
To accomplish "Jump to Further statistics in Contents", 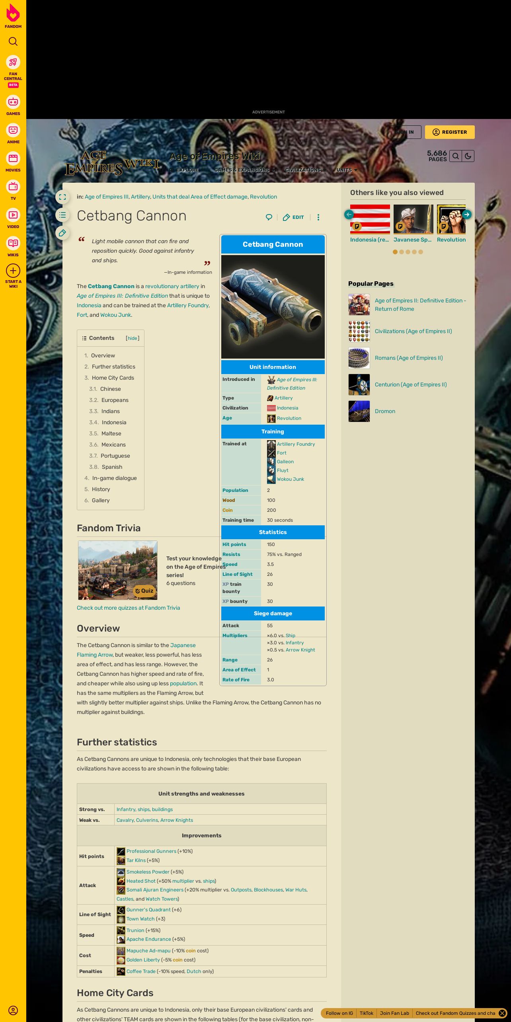I will coord(113,367).
